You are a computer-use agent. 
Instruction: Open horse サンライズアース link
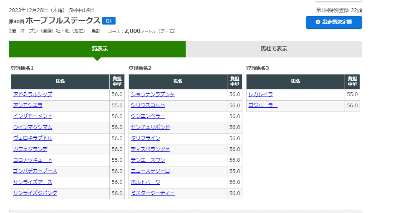click(x=33, y=182)
